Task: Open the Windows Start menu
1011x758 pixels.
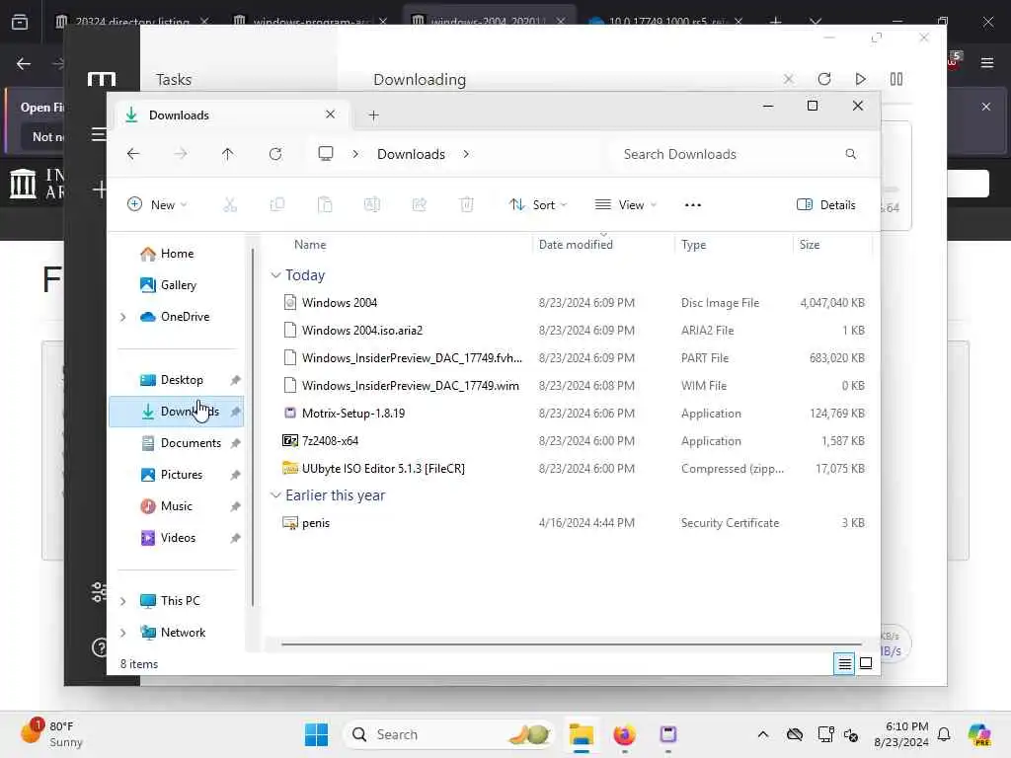Action: (316, 734)
